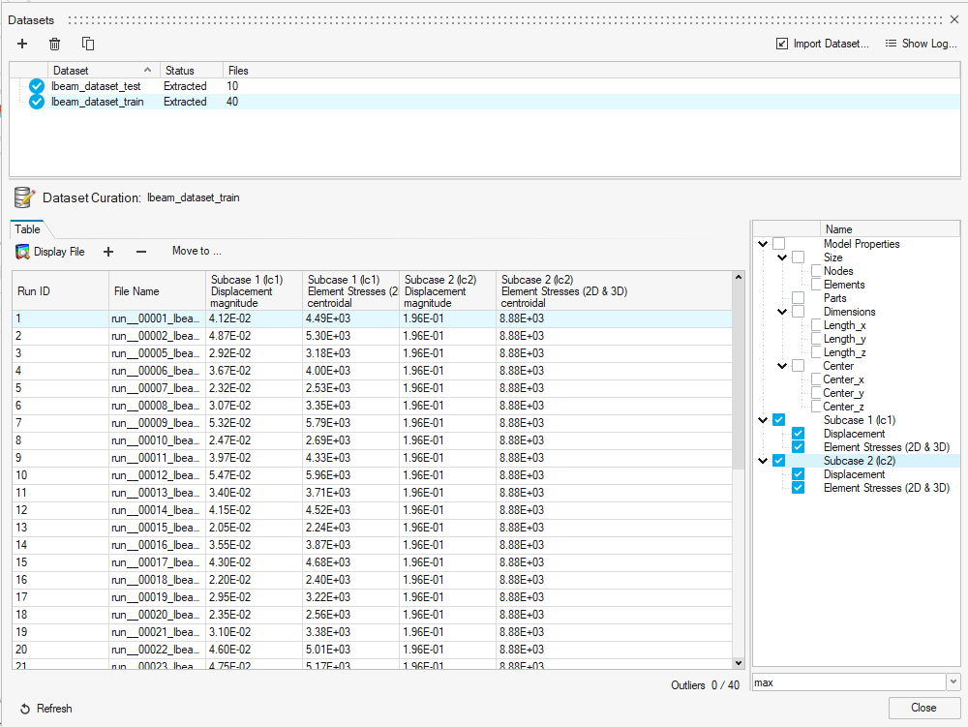Open the max combo box dropdown
Screen dimensions: 968x727
953,682
